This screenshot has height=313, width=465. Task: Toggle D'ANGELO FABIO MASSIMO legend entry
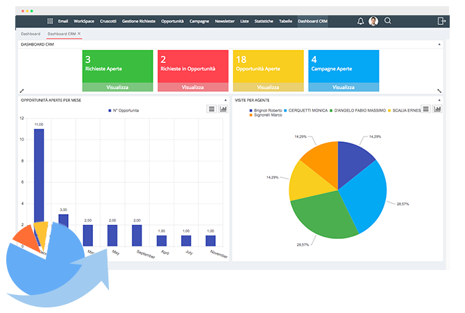[x=357, y=110]
